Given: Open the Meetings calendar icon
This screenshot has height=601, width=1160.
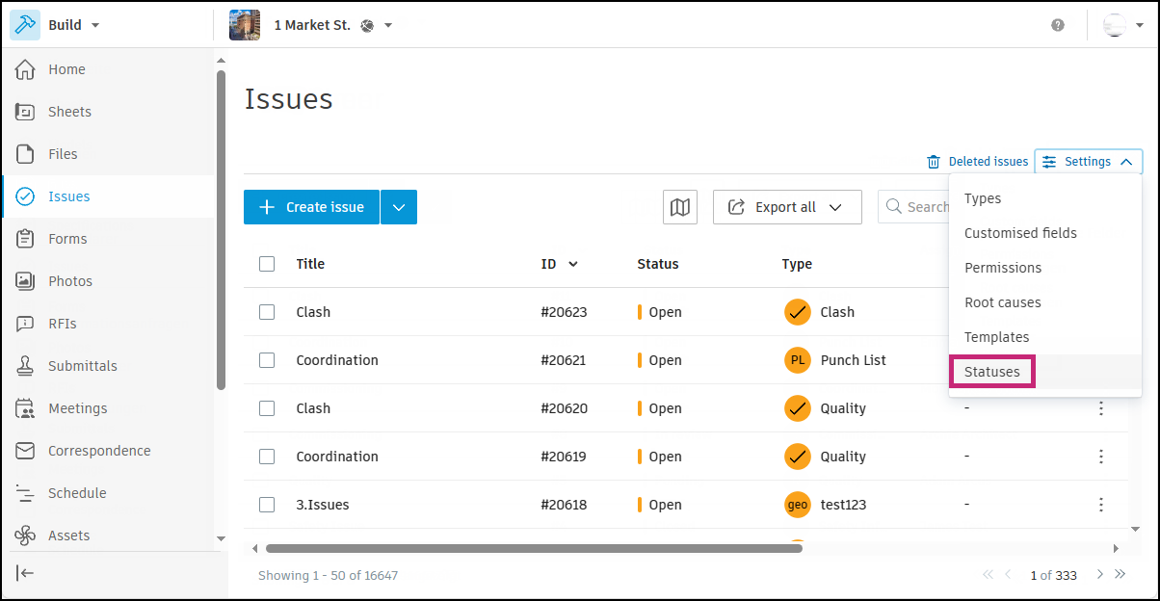Looking at the screenshot, I should [26, 408].
